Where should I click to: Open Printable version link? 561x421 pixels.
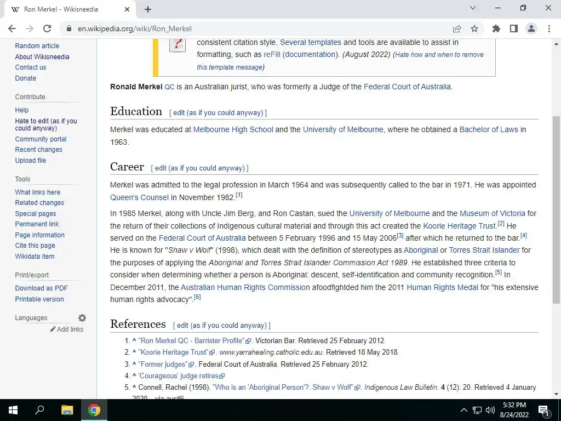(39, 299)
